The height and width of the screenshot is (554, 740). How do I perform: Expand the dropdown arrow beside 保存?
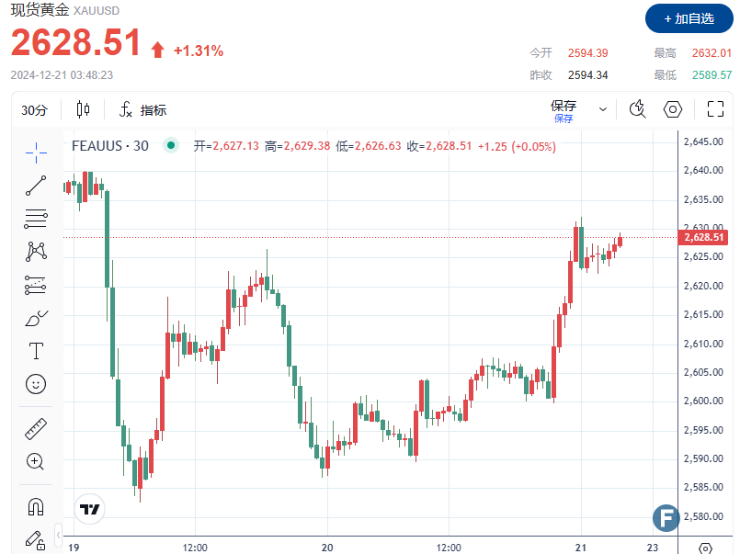603,109
